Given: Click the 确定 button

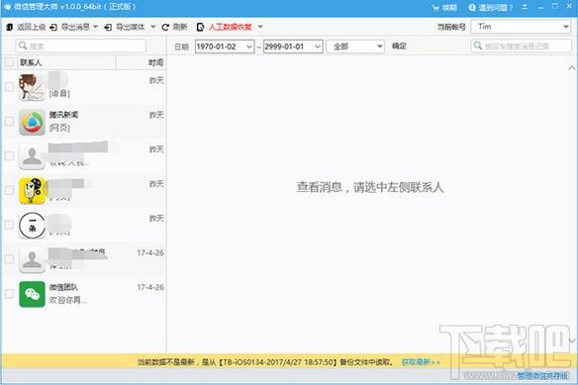Looking at the screenshot, I should pyautogui.click(x=399, y=47).
